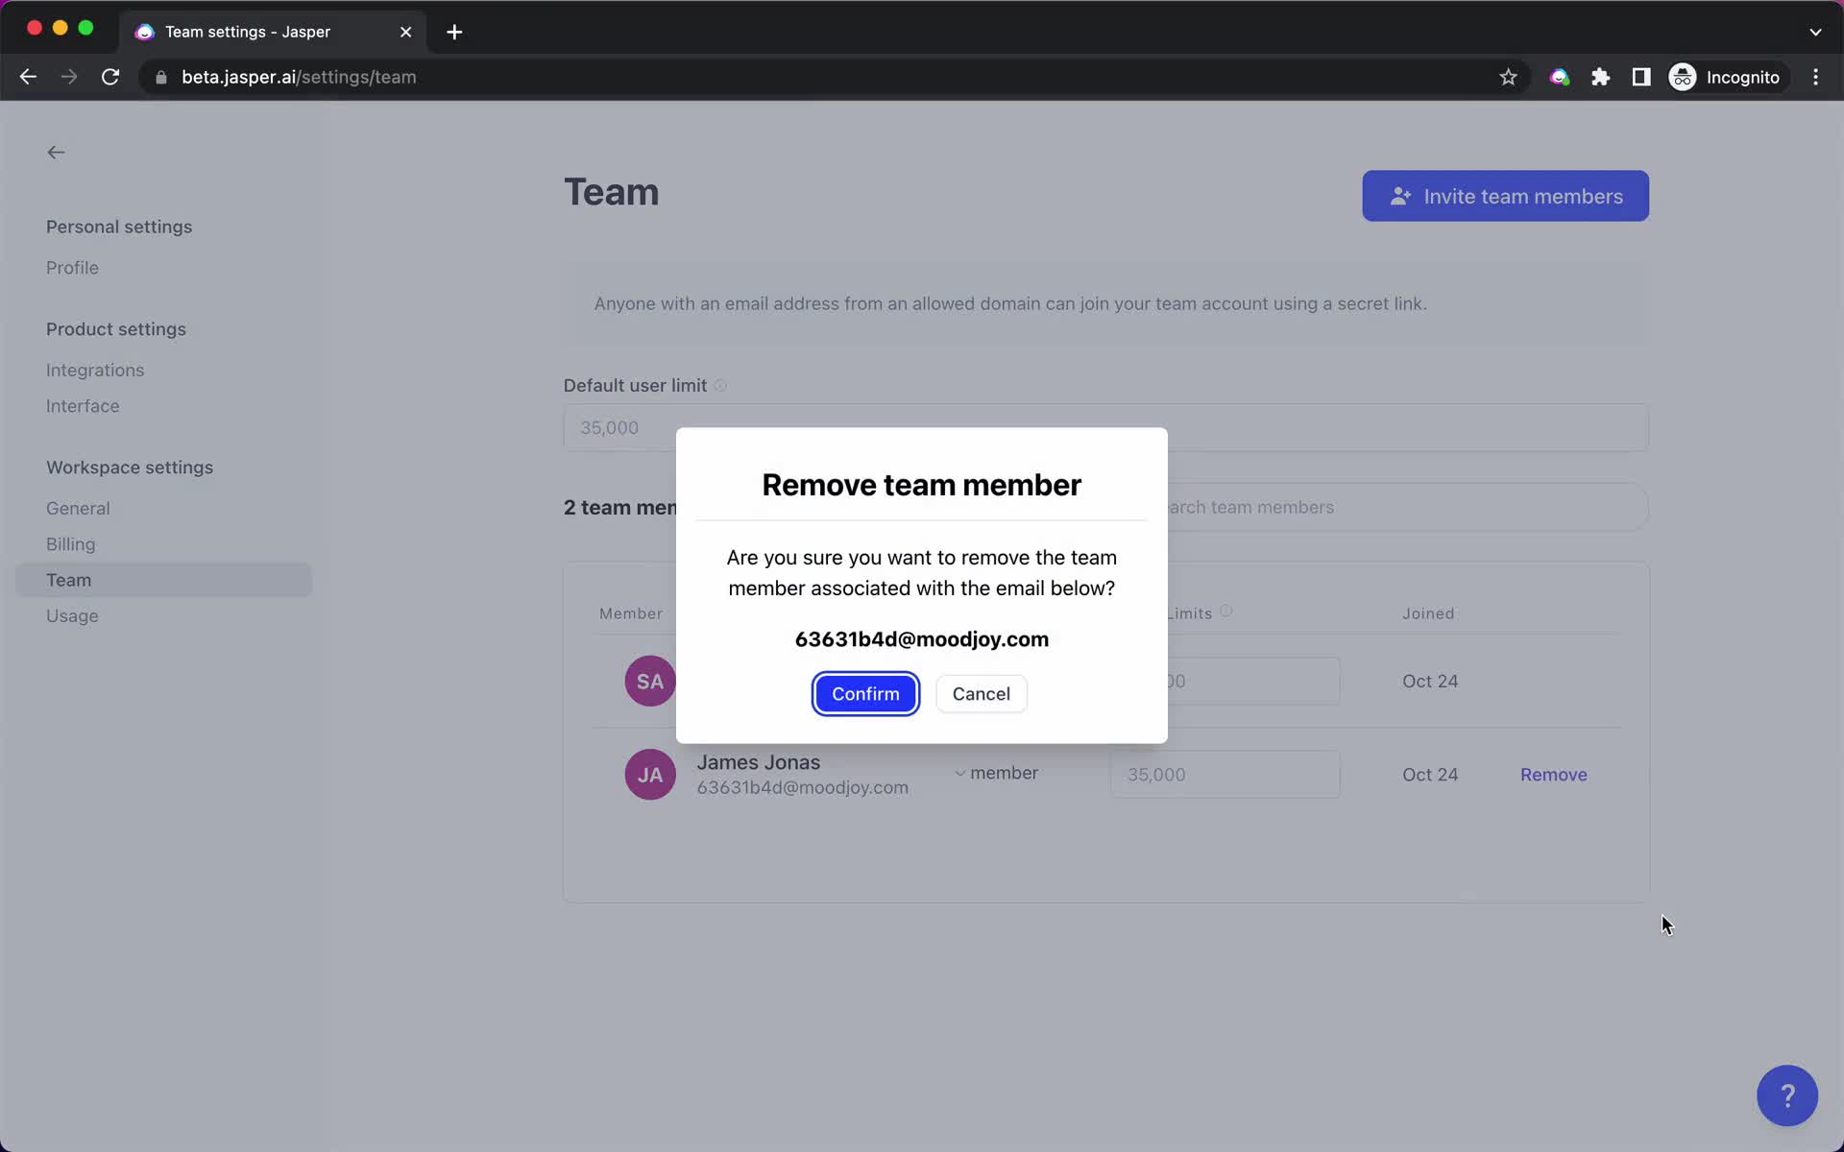The image size is (1844, 1152).
Task: Select the Billing sidebar menu item
Action: point(69,544)
